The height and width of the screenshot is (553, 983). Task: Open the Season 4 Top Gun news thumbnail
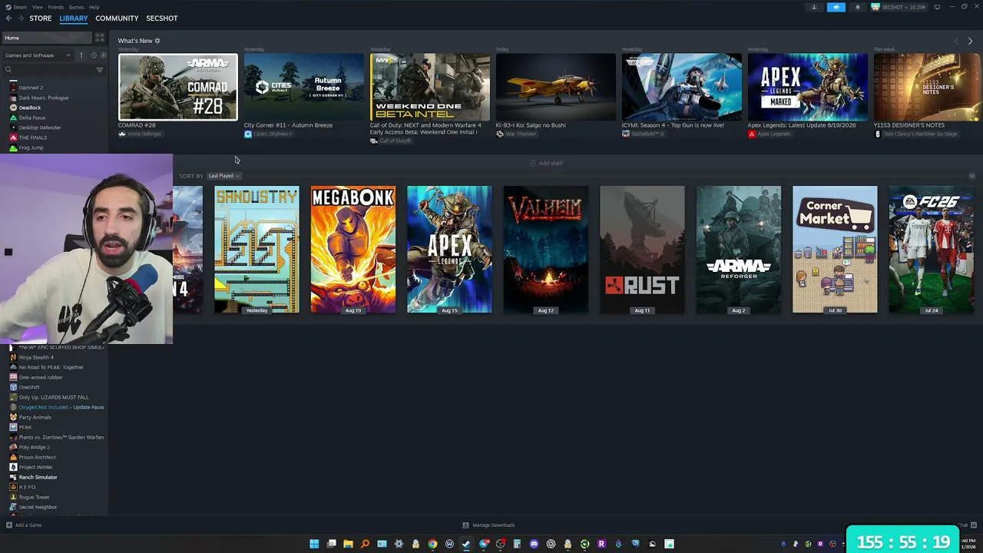point(682,87)
